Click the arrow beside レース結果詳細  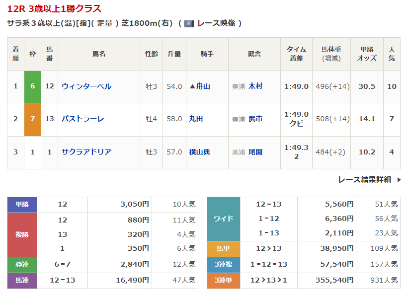[x=399, y=180]
